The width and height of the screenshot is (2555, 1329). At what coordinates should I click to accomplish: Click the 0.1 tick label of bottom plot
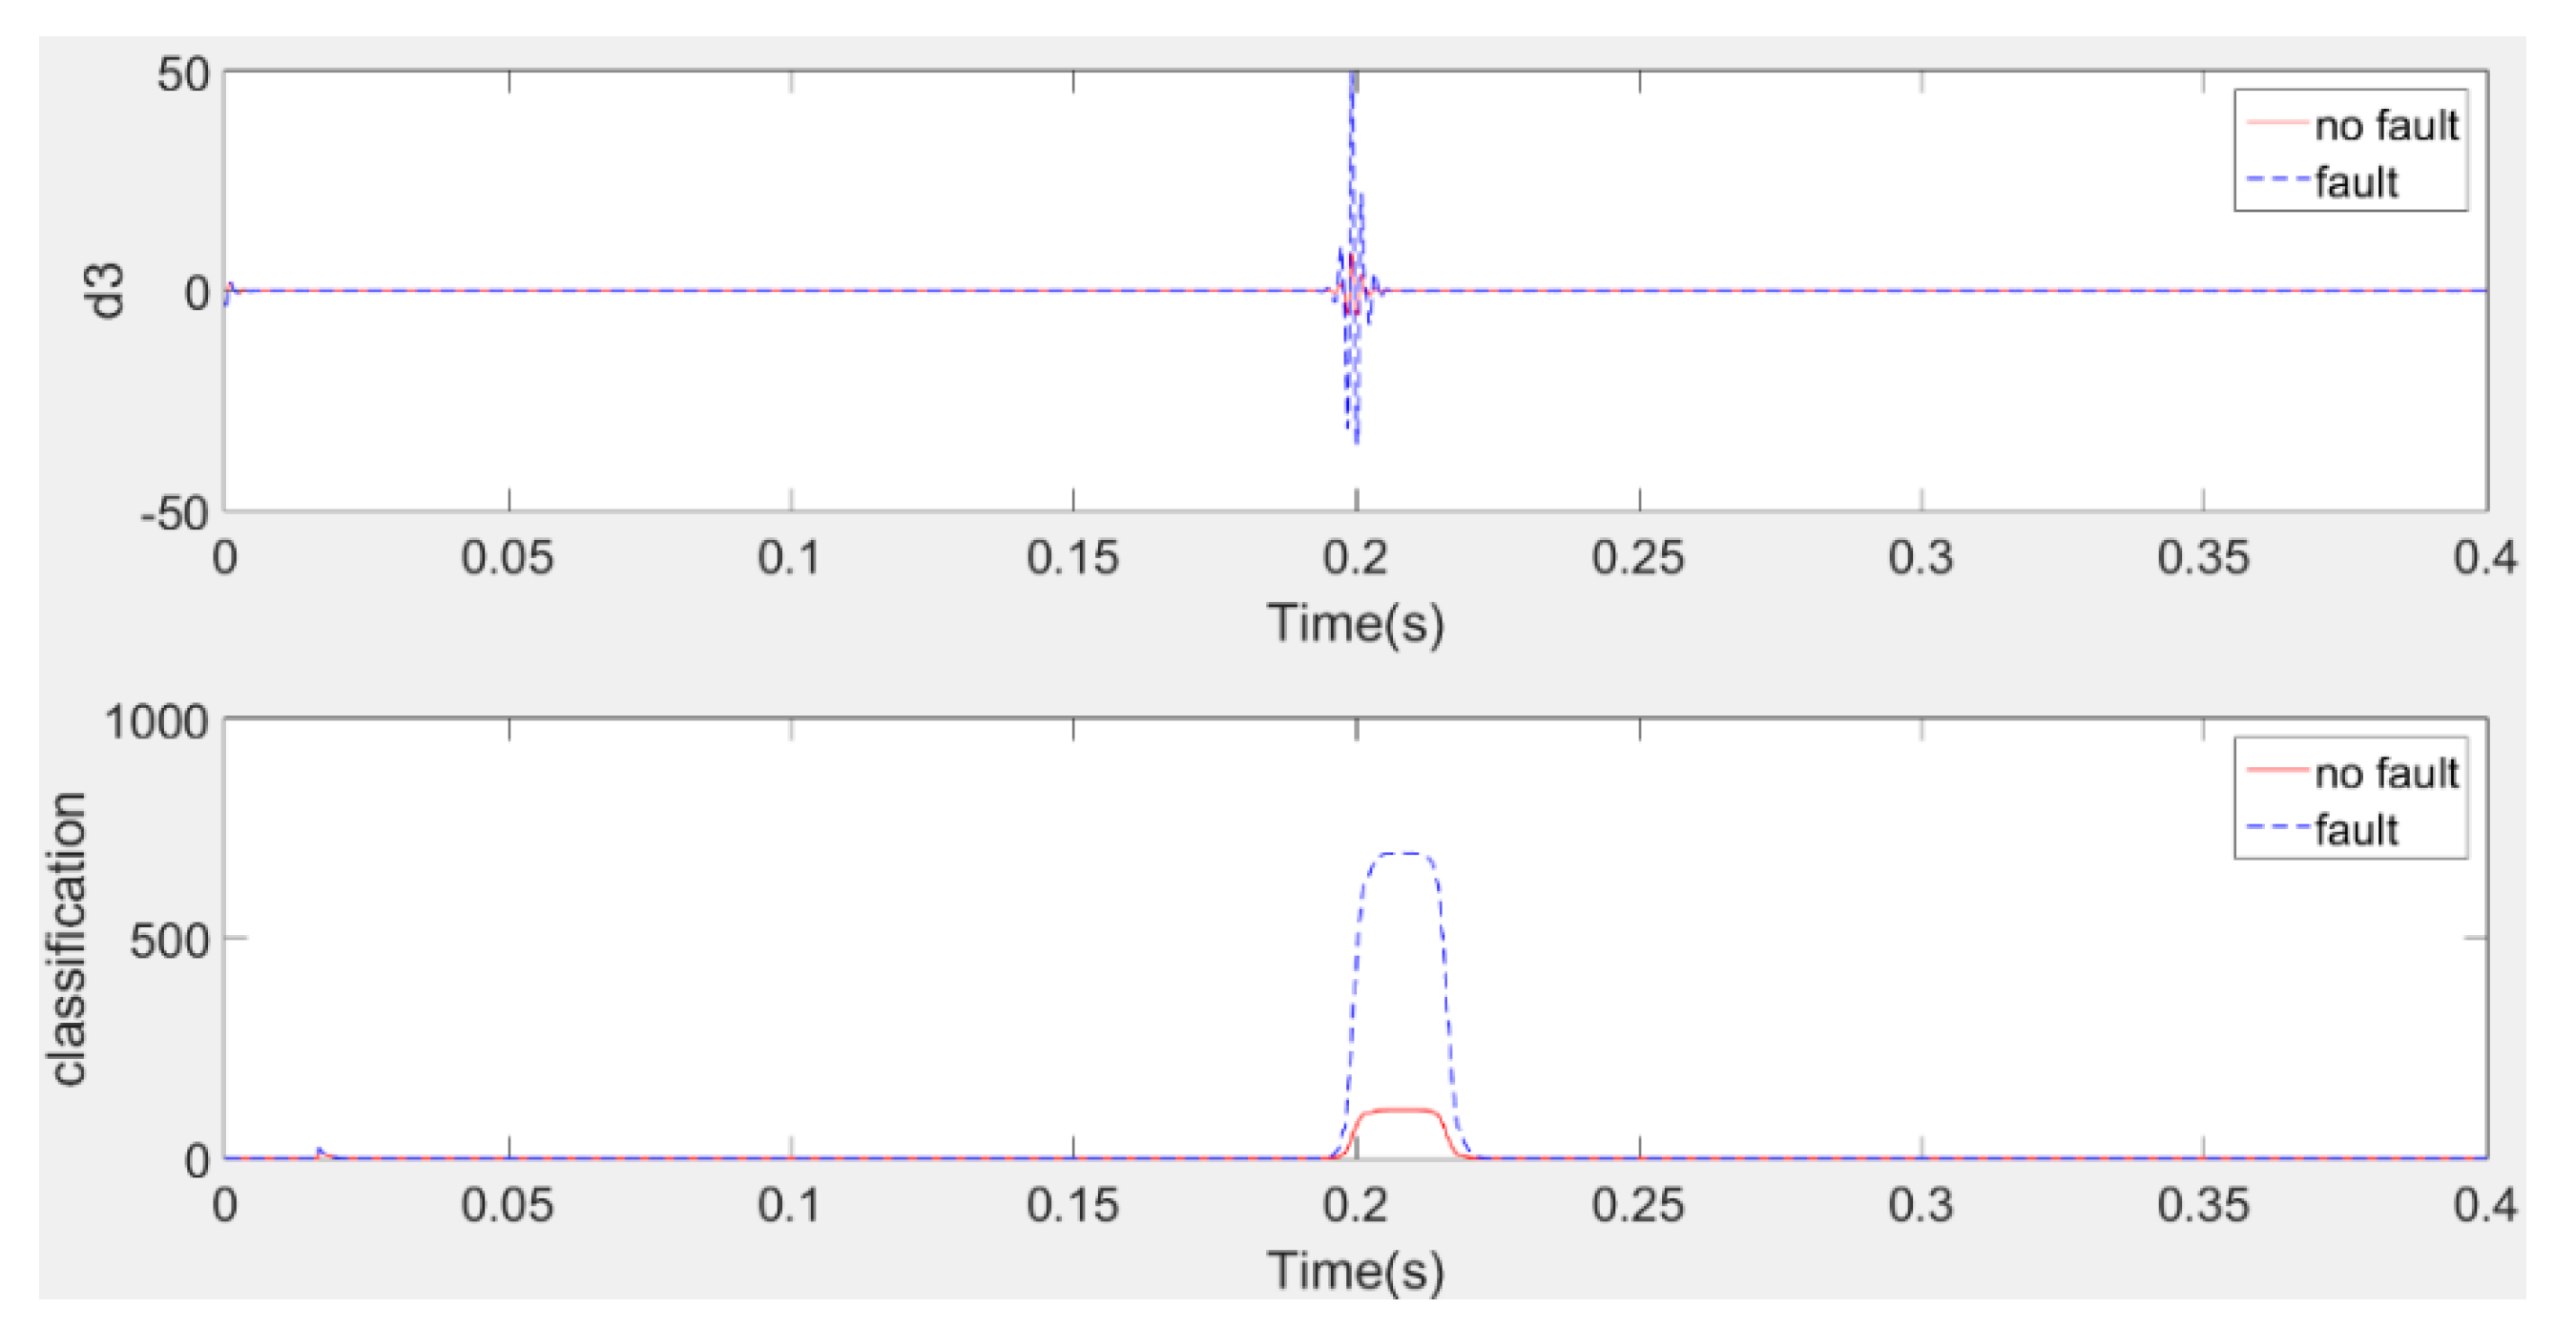tap(790, 1205)
